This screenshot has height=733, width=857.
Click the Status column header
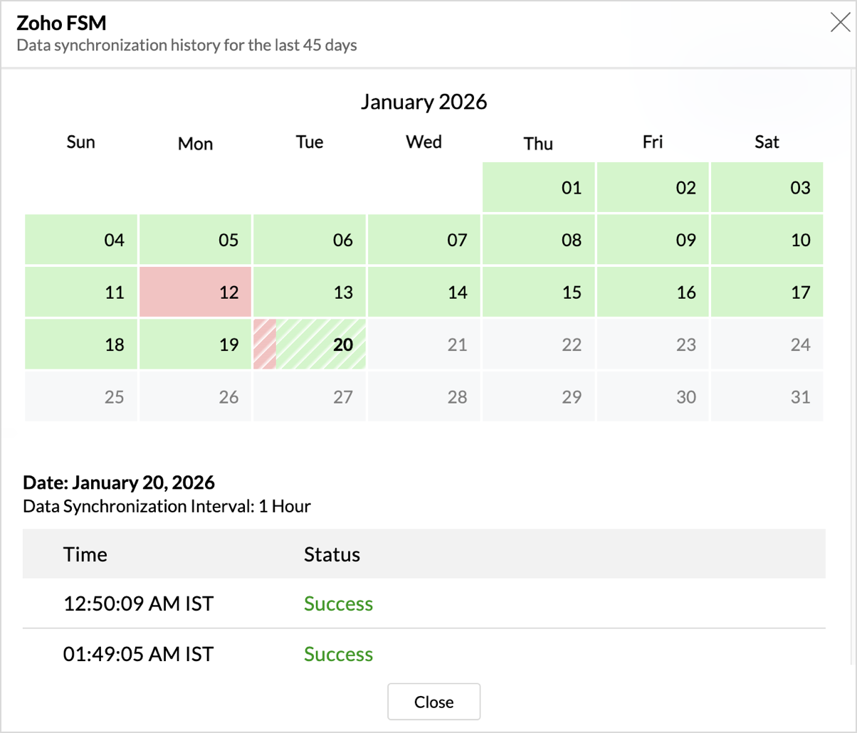(332, 554)
